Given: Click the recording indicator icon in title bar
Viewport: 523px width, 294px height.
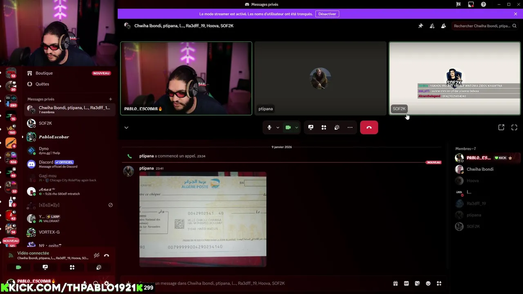Looking at the screenshot, I should (471, 4).
